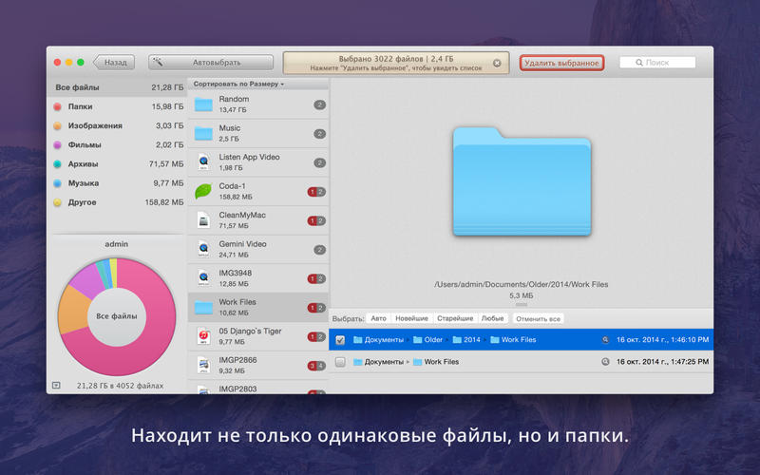Reveal the Older/2014 Work Files in Finder (magnifier)
The width and height of the screenshot is (760, 475).
click(605, 339)
